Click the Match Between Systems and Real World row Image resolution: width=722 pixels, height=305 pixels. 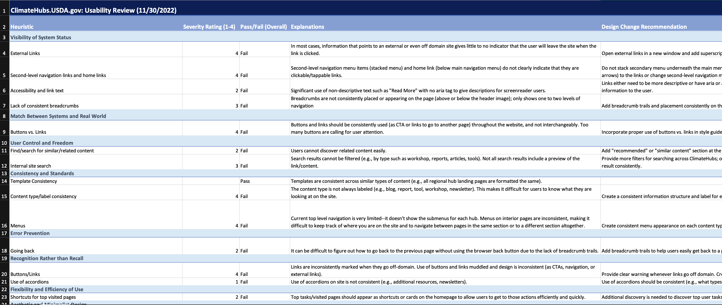(58, 116)
